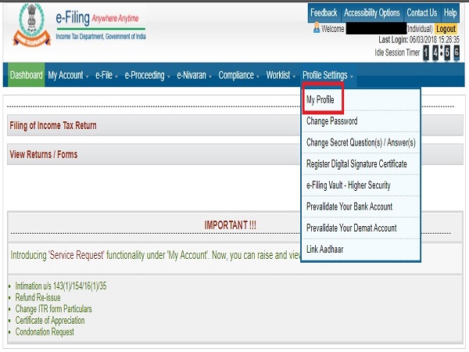Screen dimensions: 469x352
Task: Open Accessibility Options
Action: point(372,13)
